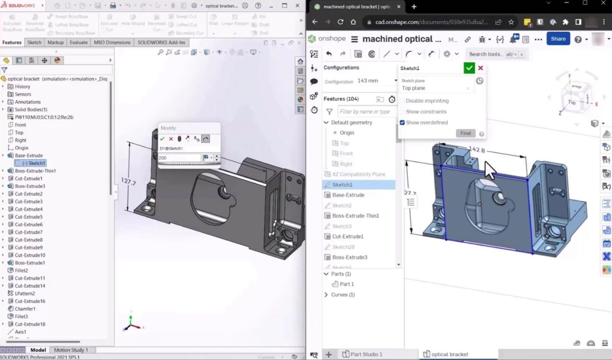Click the SolidWorks filter funnel icon above the tree
Image resolution: width=612 pixels, height=360 pixels.
pos(5,70)
